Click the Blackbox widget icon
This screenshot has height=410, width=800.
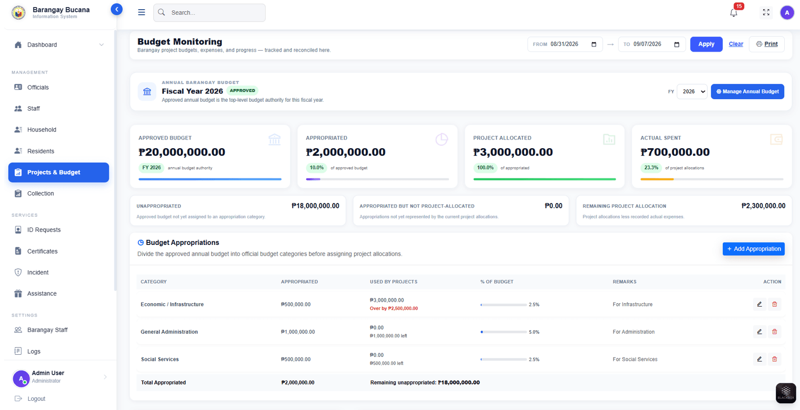[x=786, y=393]
